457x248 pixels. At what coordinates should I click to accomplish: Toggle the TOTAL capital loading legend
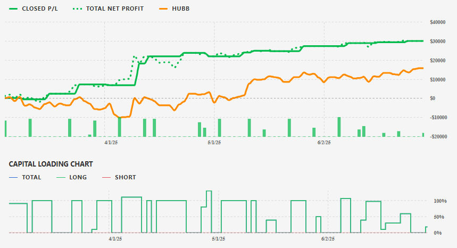click(25, 177)
